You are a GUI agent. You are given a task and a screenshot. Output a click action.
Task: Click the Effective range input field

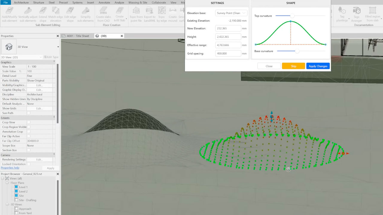click(x=228, y=45)
